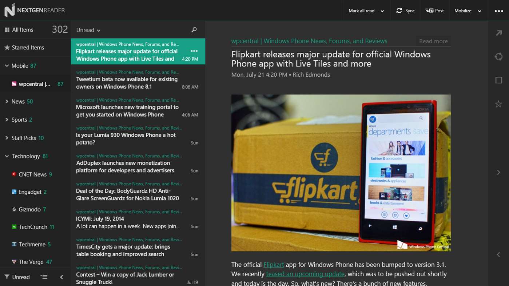This screenshot has width=509, height=286.
Task: Click the CNET News feed icon
Action: coord(14,174)
